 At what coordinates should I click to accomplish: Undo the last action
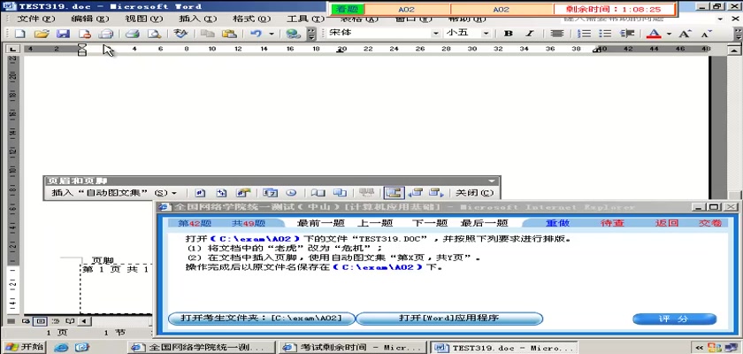(x=256, y=34)
